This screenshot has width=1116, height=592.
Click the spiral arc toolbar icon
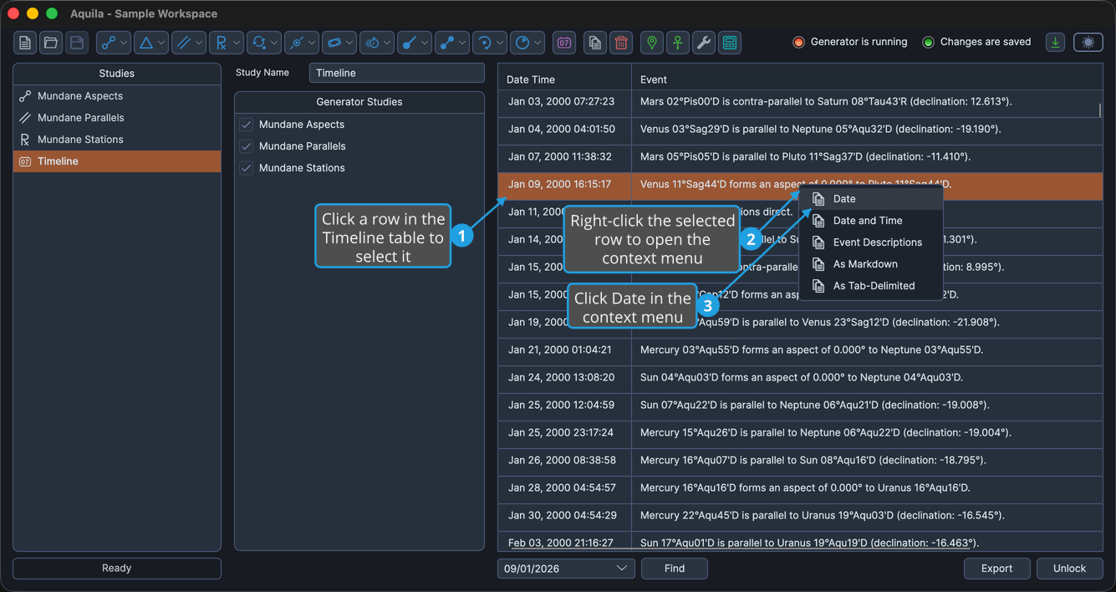pos(484,43)
